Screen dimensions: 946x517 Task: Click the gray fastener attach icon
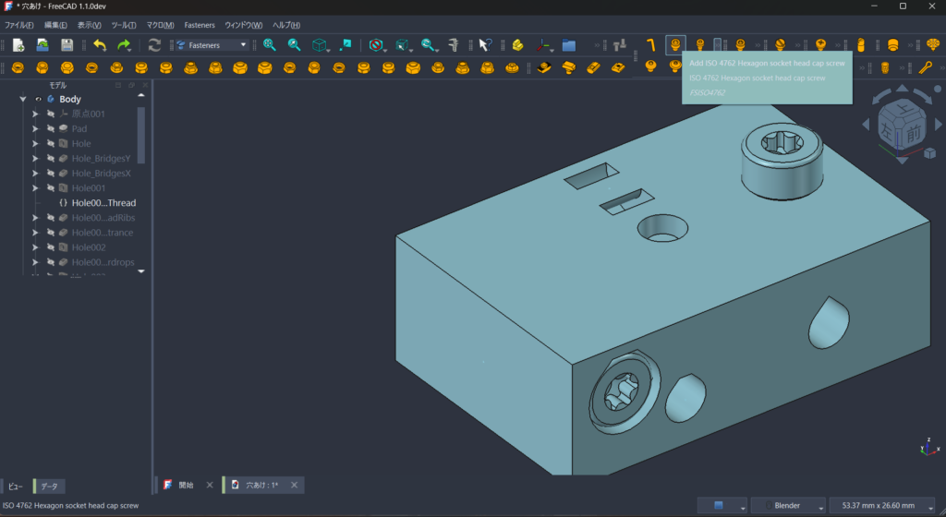(x=620, y=44)
